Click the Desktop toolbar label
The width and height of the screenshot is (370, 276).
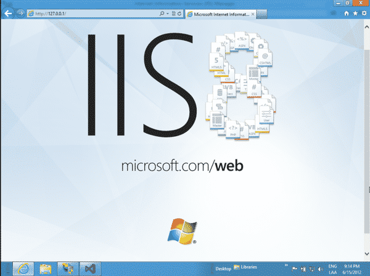[x=223, y=269]
